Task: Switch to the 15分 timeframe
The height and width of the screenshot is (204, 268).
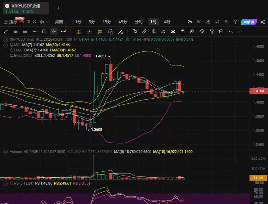Action: click(107, 22)
